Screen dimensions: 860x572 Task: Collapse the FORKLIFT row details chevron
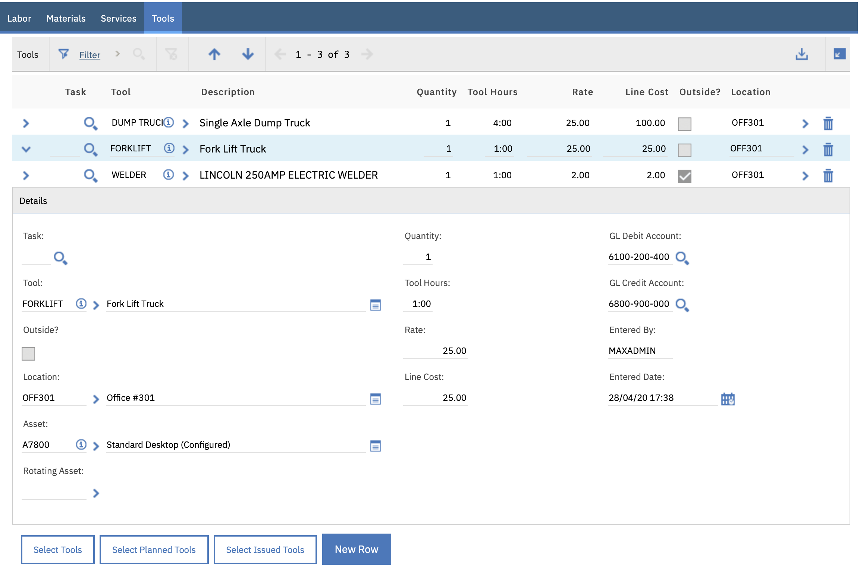[x=26, y=150]
